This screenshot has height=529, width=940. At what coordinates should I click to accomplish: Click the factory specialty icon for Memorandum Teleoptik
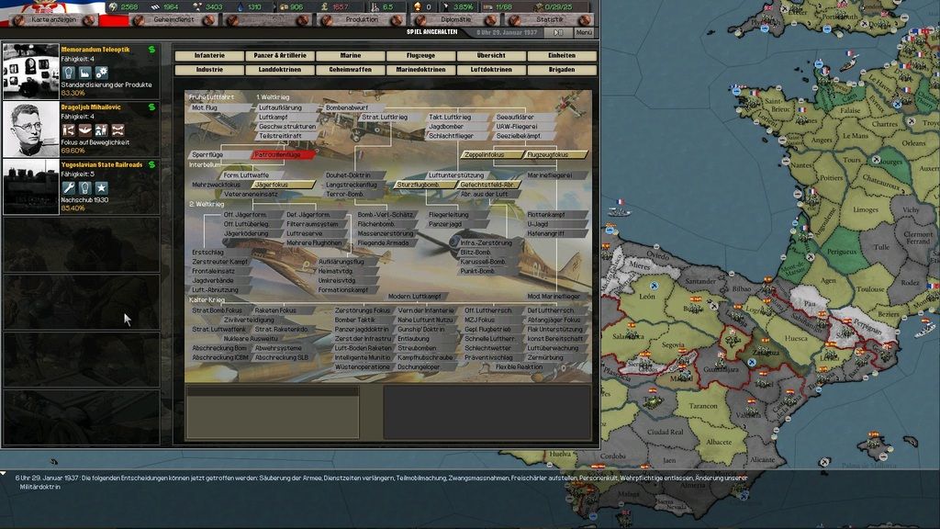click(x=85, y=73)
